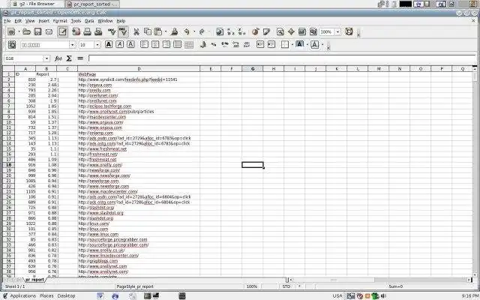Export directly as PDF icon
Viewport: 480px width, 300px height.
tap(76, 31)
